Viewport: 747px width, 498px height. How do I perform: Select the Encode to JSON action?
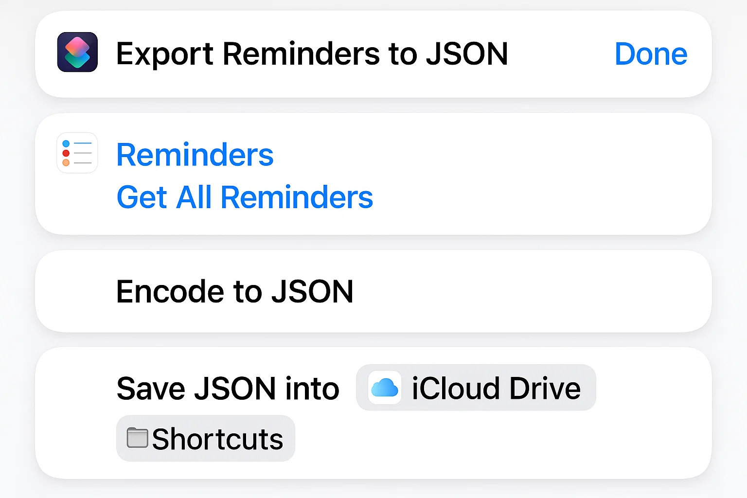tap(235, 291)
